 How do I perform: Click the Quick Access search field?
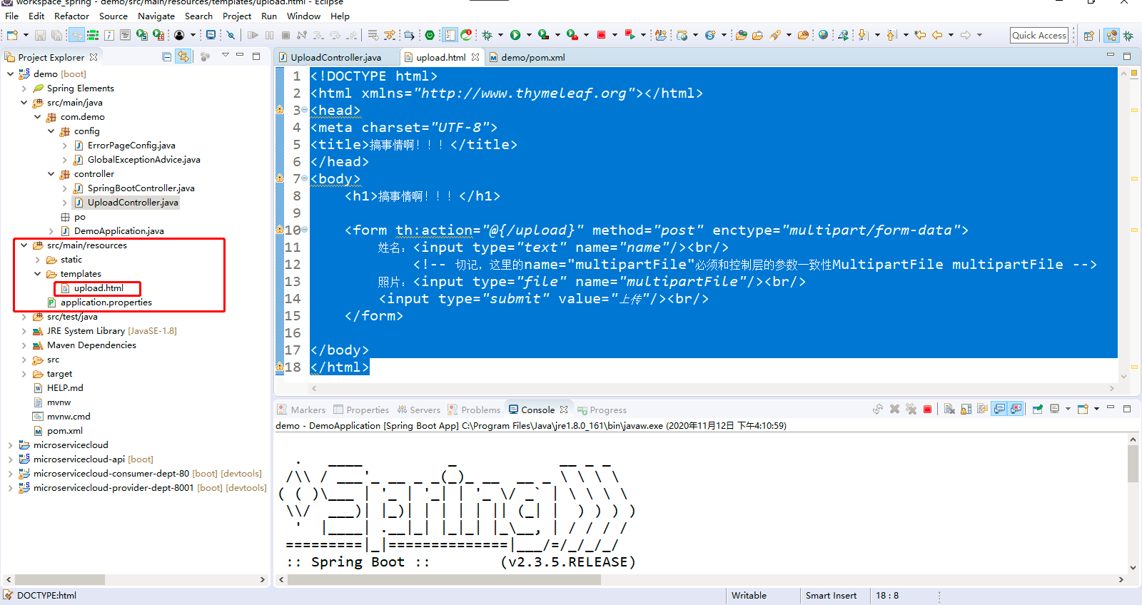1039,35
